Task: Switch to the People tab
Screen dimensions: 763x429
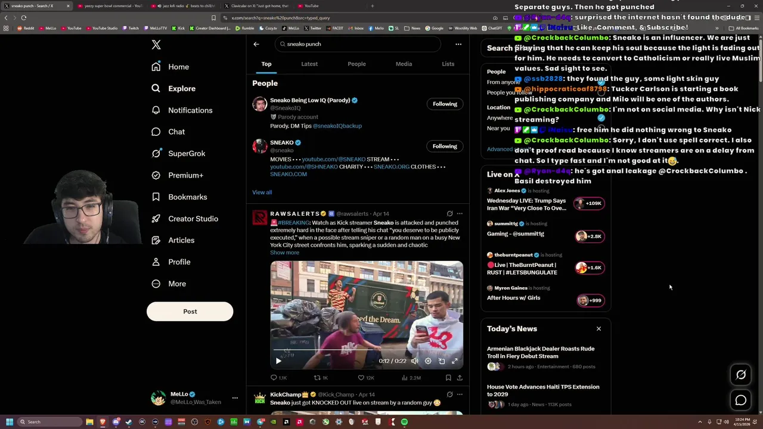Action: (x=356, y=64)
